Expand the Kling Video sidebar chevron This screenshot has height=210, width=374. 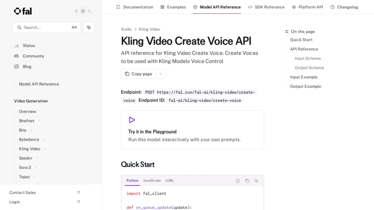pos(45,149)
